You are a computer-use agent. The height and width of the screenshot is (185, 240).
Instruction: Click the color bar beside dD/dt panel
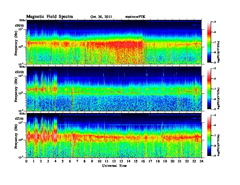209,89
